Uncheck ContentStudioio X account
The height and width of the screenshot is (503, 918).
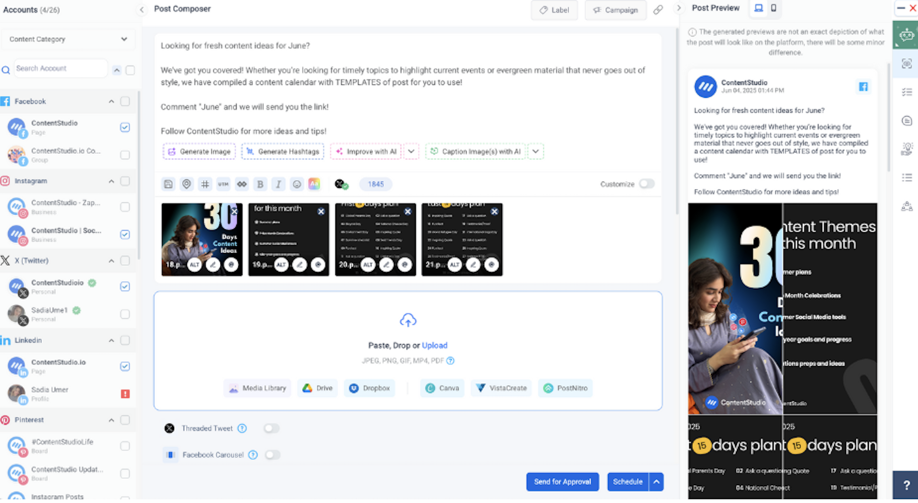125,287
